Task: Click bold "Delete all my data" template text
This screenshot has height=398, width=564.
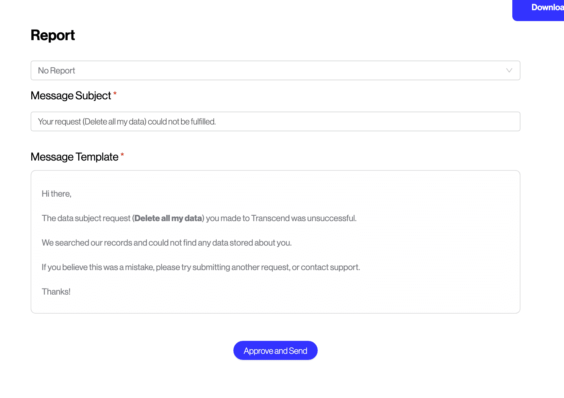Action: (169, 218)
